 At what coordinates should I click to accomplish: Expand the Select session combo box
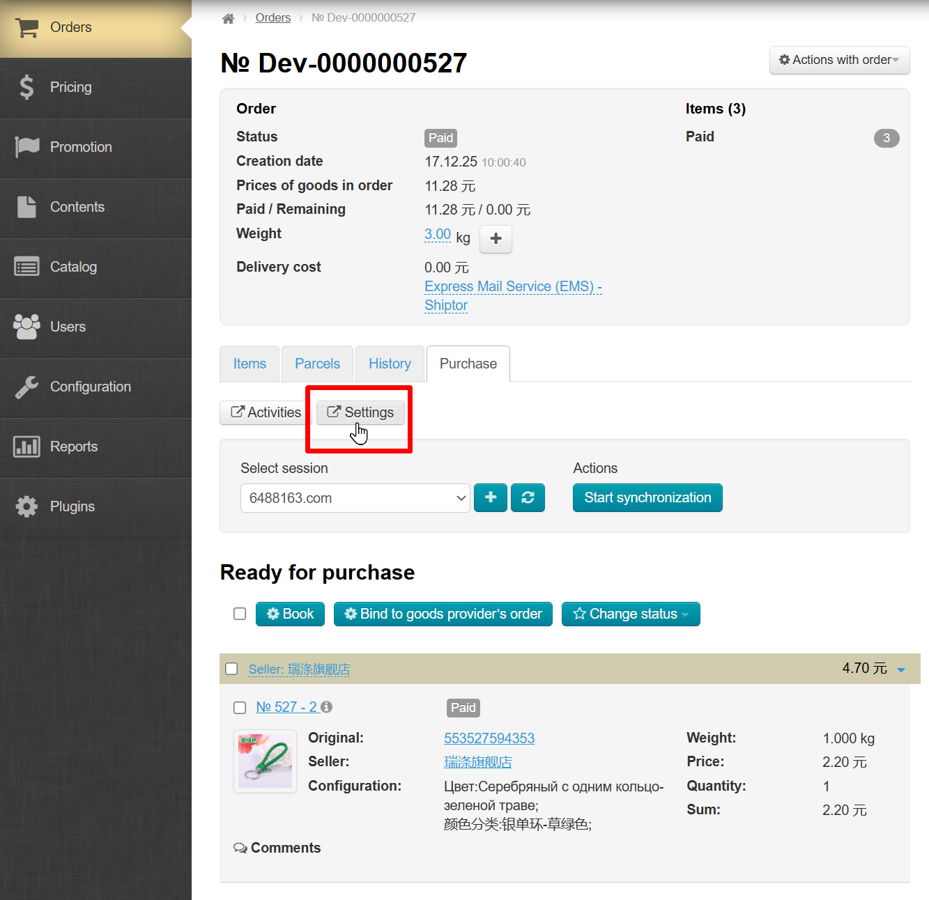(355, 498)
